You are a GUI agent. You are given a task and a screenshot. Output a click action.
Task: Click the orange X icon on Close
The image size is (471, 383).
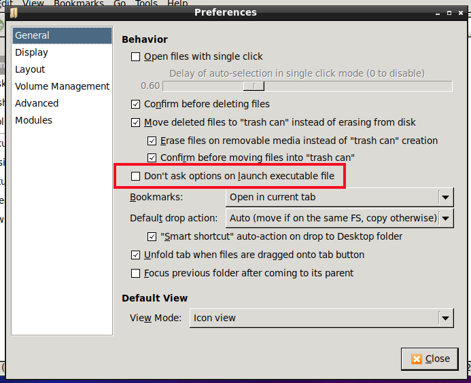(x=417, y=359)
